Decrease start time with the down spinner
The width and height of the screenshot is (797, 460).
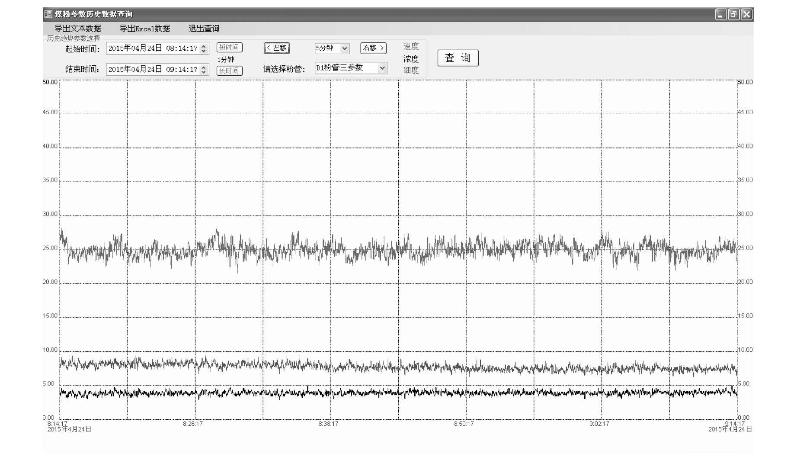click(x=204, y=51)
